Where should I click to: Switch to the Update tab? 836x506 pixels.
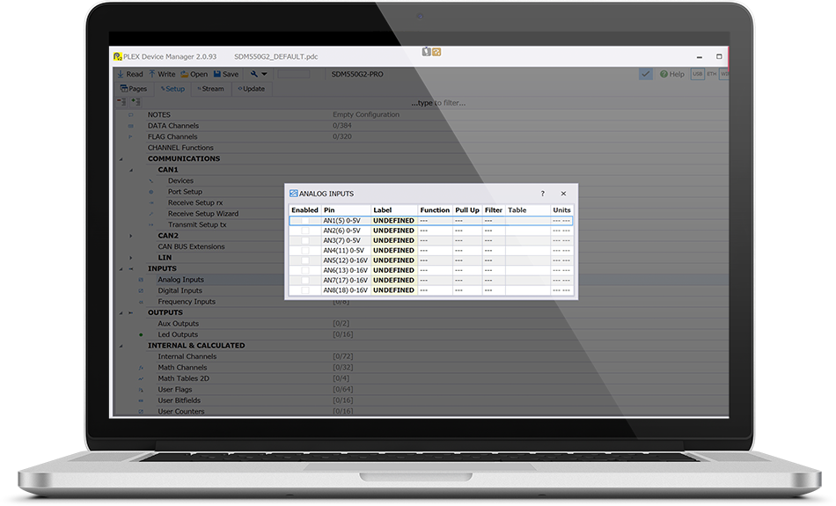pos(251,89)
